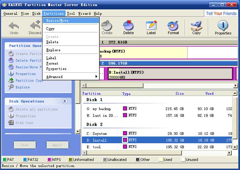The width and height of the screenshot is (240, 170).
Task: Click the left panel scroll-down arrow
Action: (78, 131)
